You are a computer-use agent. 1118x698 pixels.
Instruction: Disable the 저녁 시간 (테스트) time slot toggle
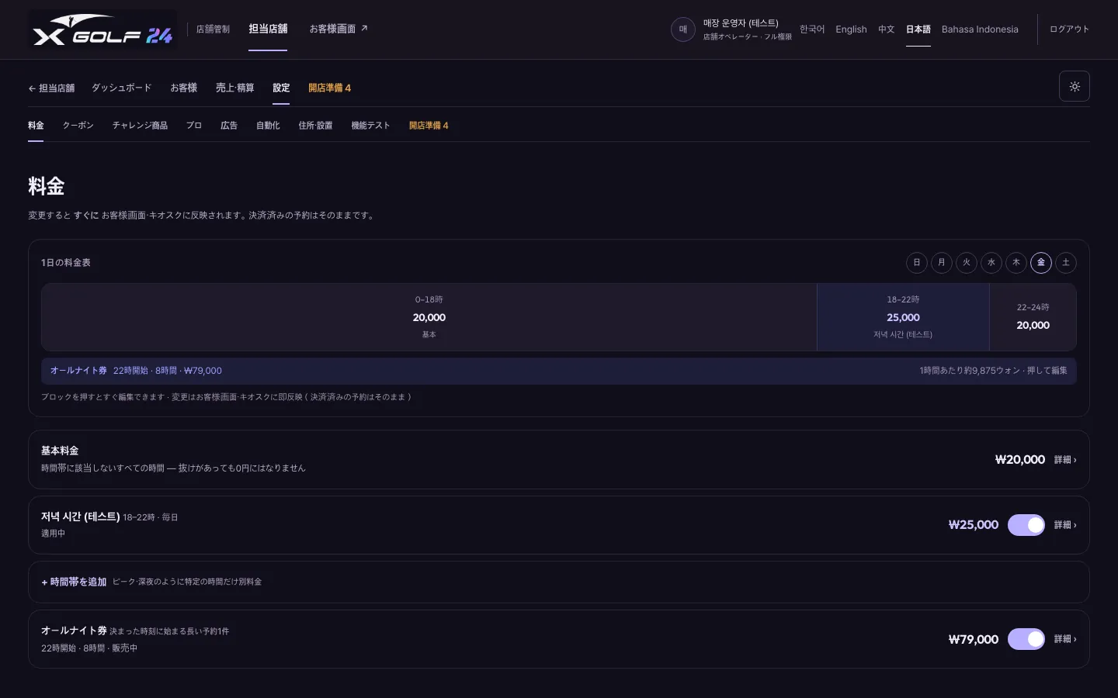tap(1026, 525)
